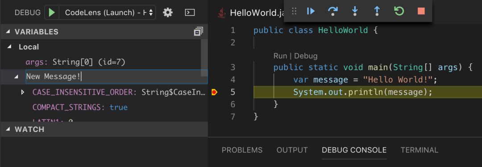Click the Step Out arrow icon
Viewport: 482px width, 167px height.
(377, 11)
